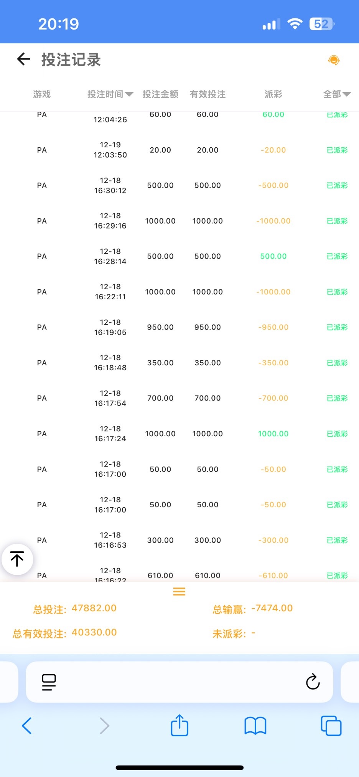Go back with Safari's back chevron
Screen dimensions: 359x777
27,726
